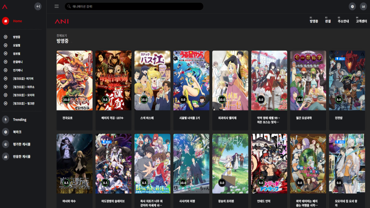
Task: Click the red logo in top-left corner
Action: [x=5, y=6]
